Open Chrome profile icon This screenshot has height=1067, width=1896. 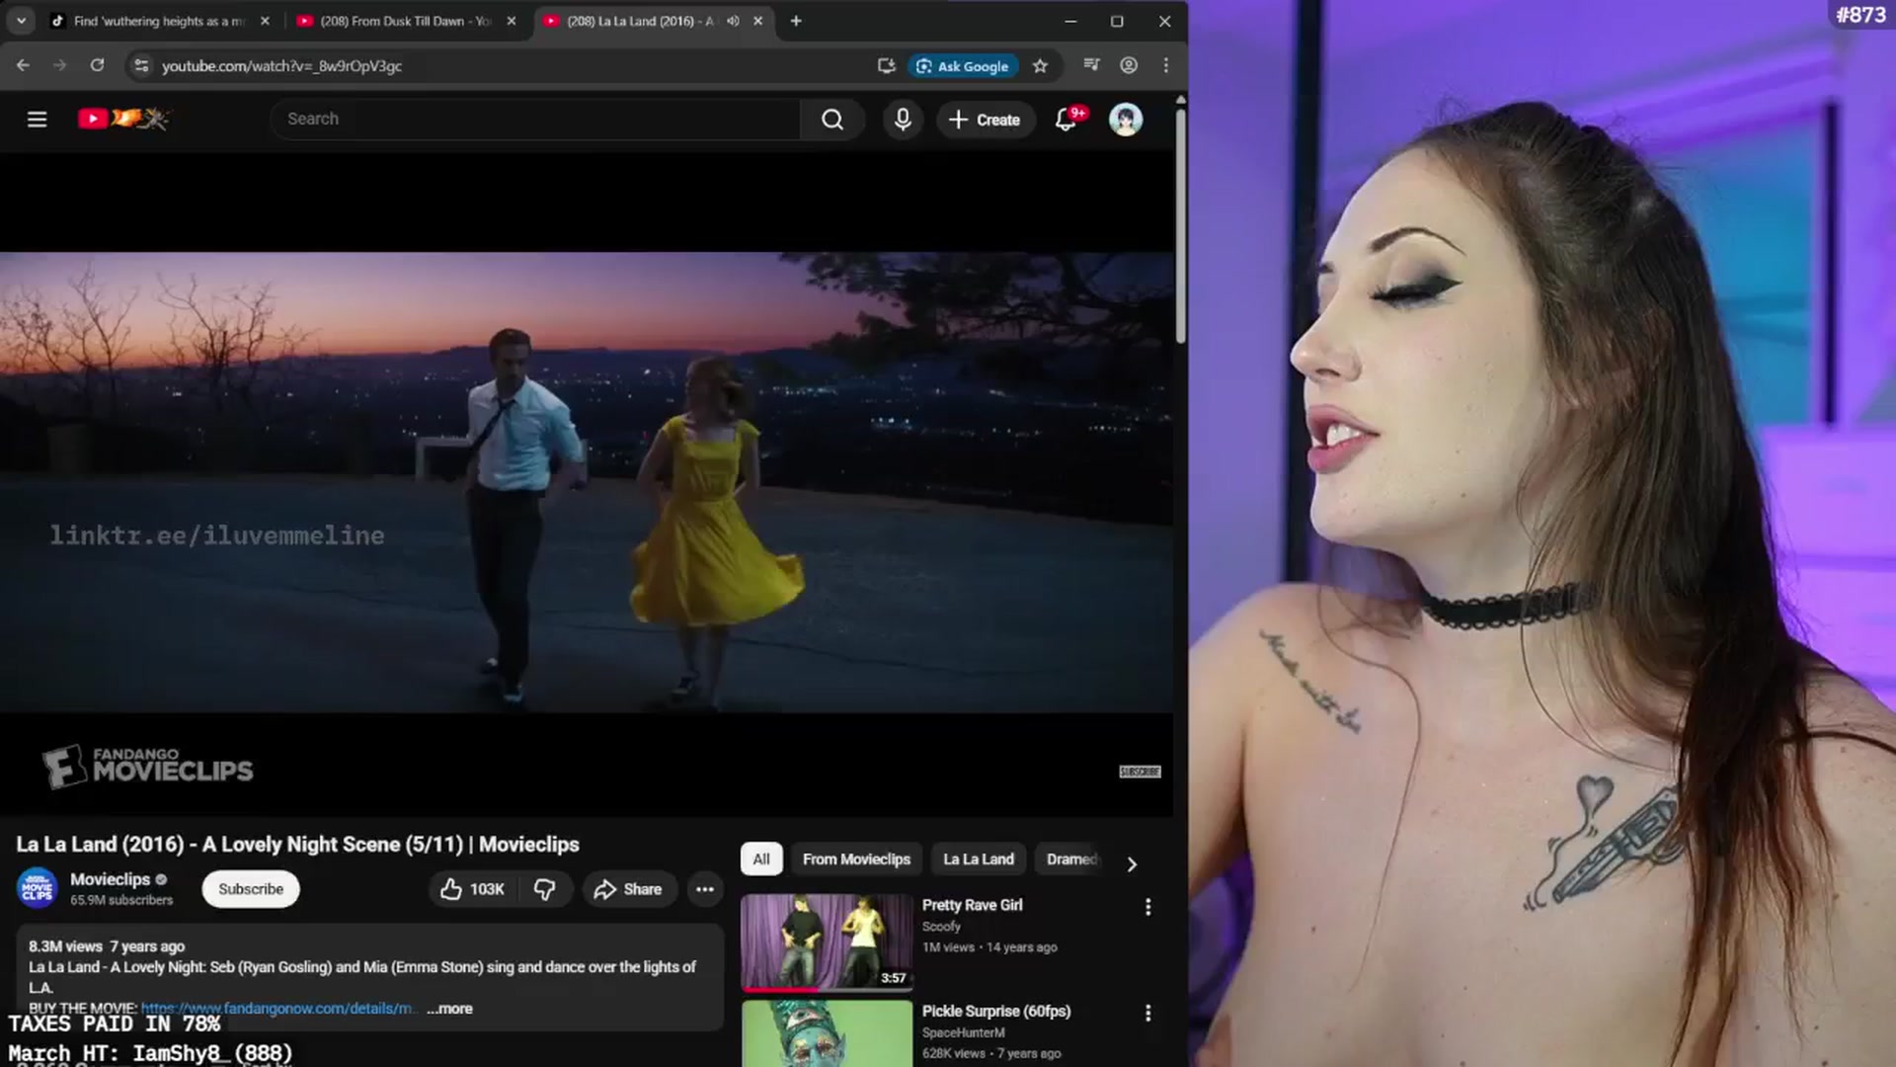click(x=1129, y=65)
